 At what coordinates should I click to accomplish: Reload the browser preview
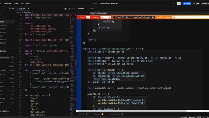pyautogui.click(x=87, y=13)
